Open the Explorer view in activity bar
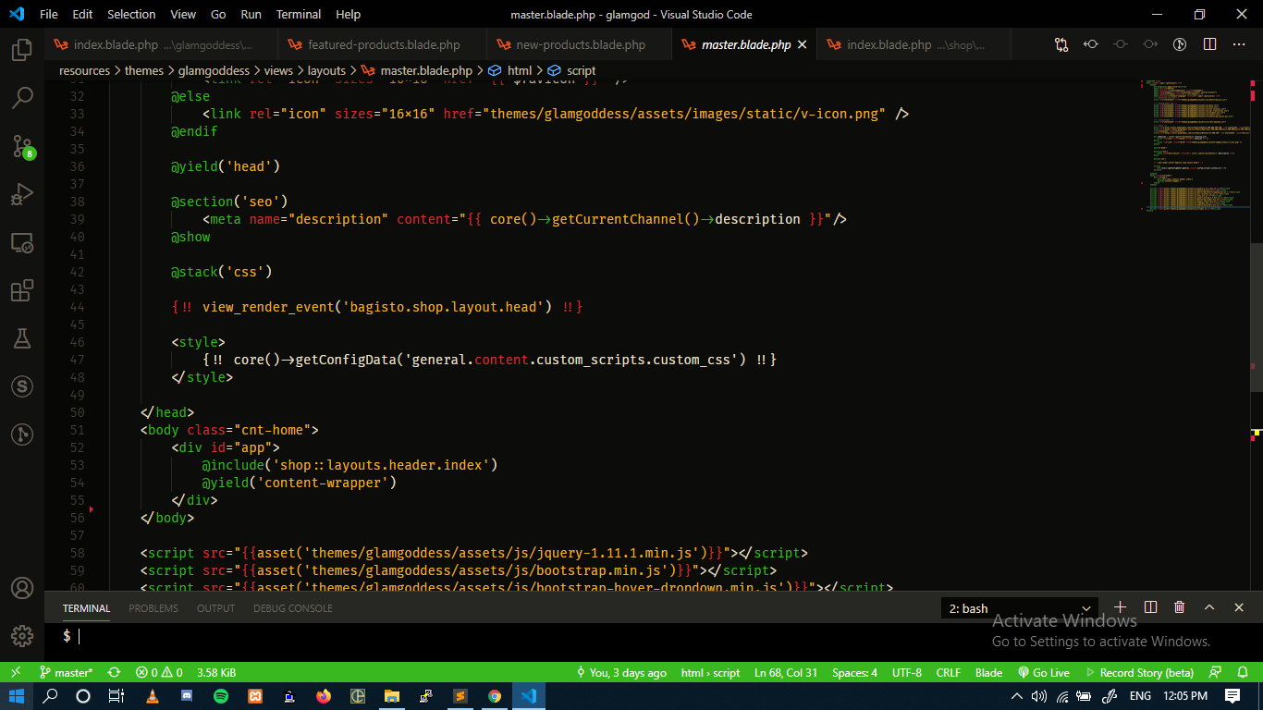The width and height of the screenshot is (1263, 710). (x=22, y=49)
